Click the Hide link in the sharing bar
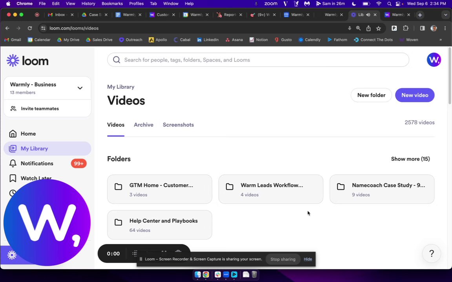Viewport: 452px width, 282px height. [308, 259]
